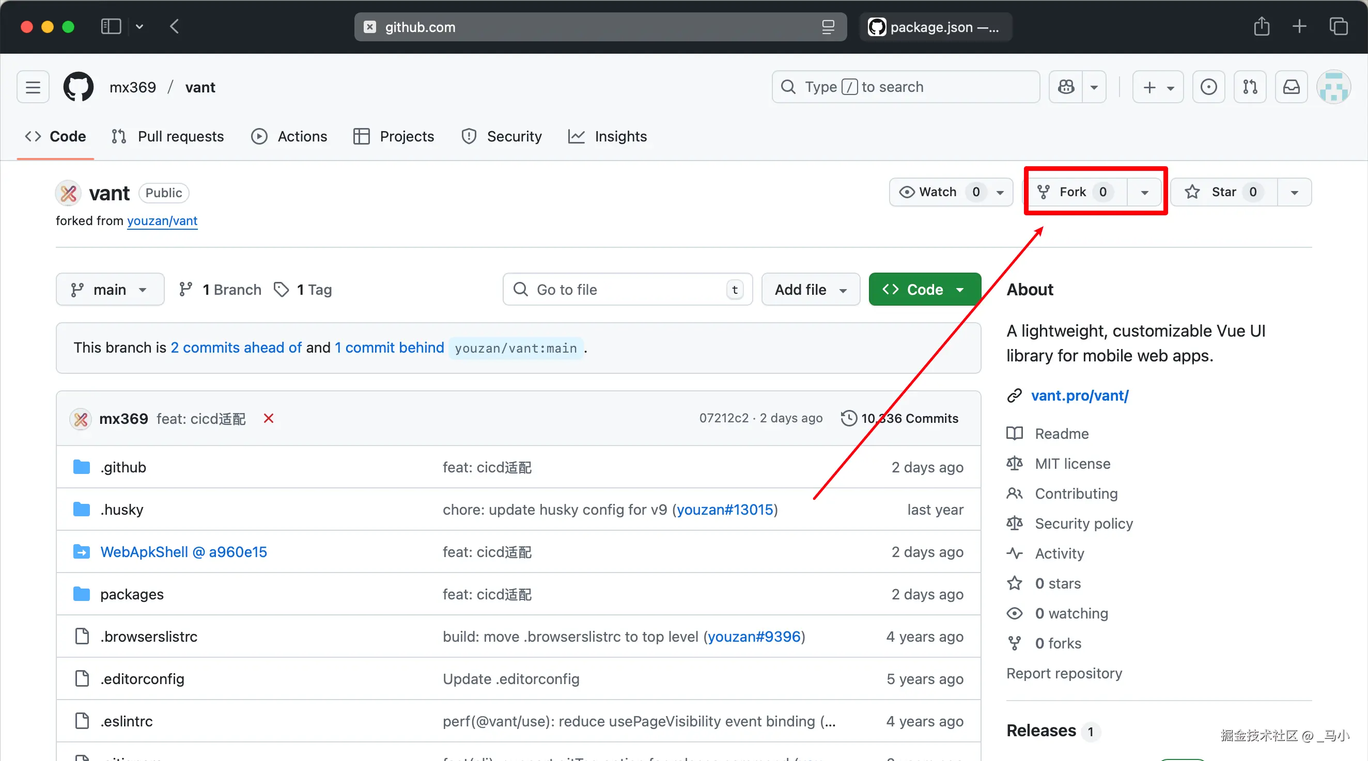Open the youzan/vant upstream link
The height and width of the screenshot is (761, 1368).
(x=162, y=221)
